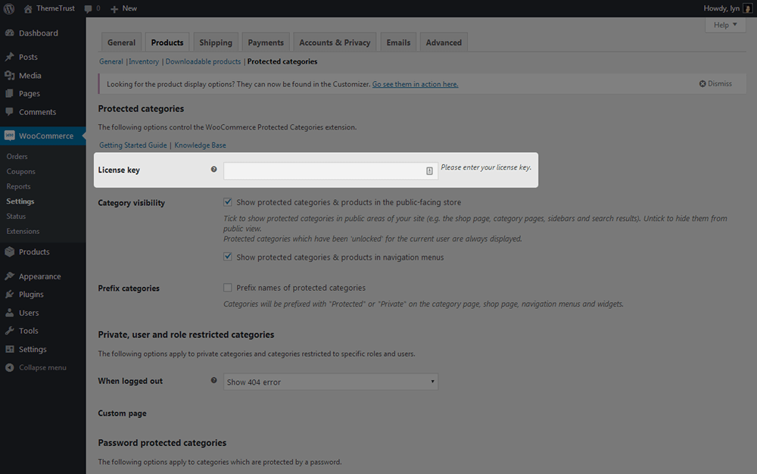
Task: Click the Dashboard gauge icon in the sidebar
Action: pyautogui.click(x=10, y=33)
